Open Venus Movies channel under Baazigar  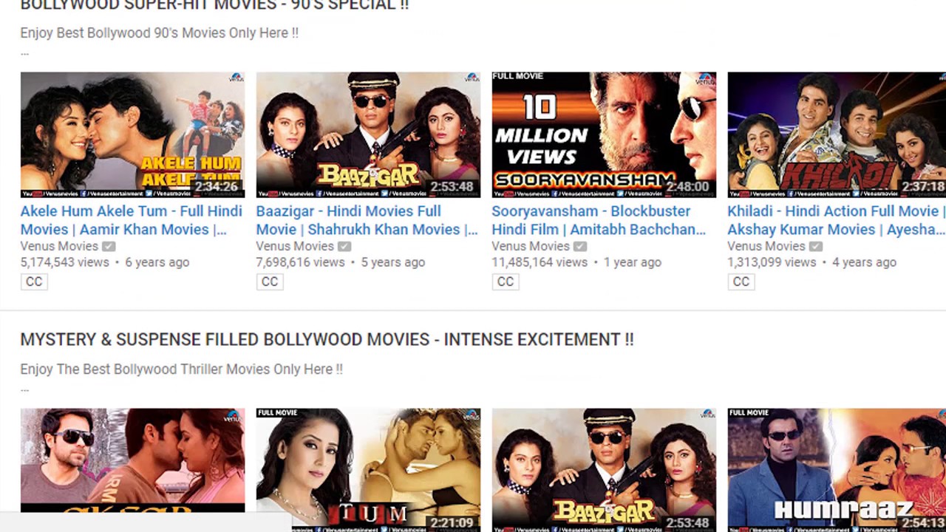(295, 246)
